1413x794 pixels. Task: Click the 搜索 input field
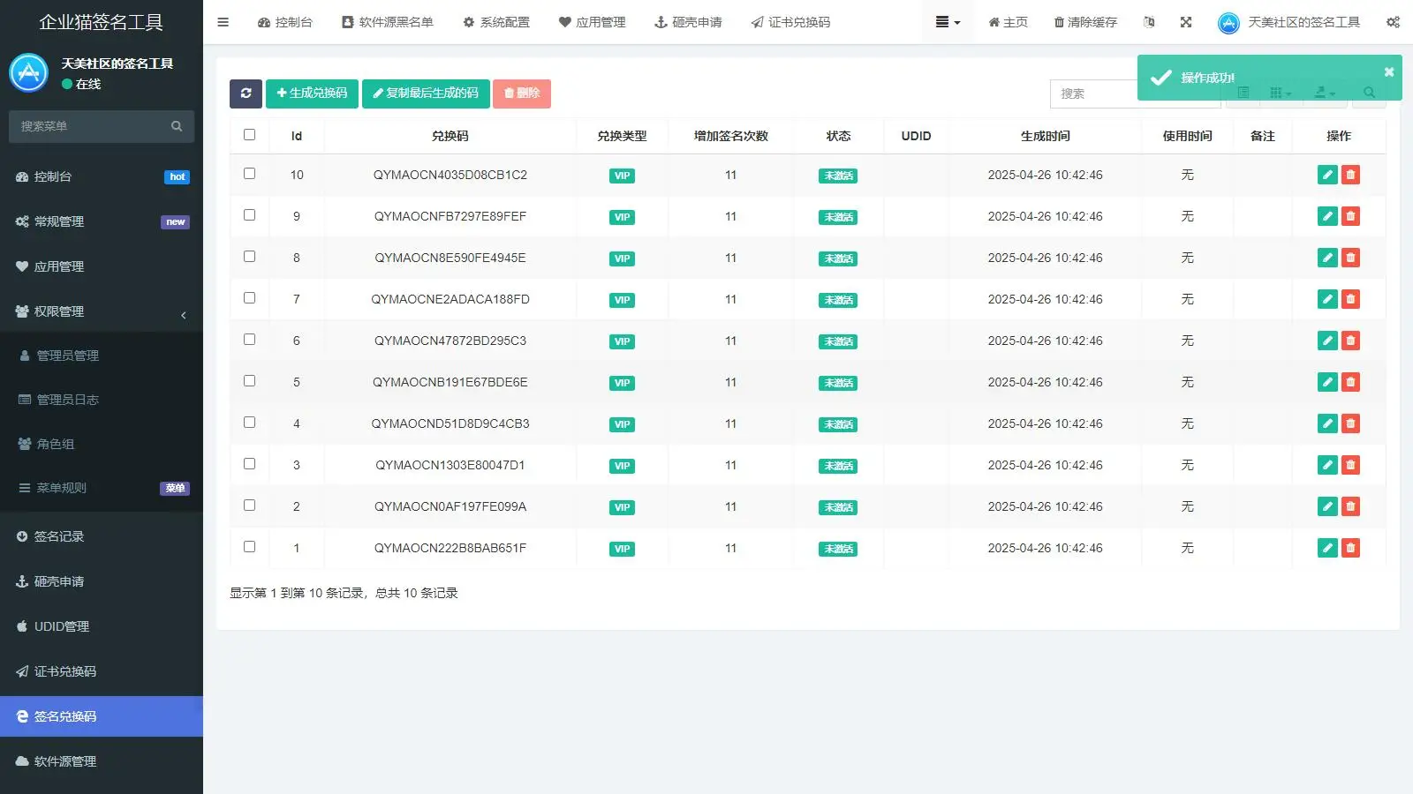[1095, 94]
